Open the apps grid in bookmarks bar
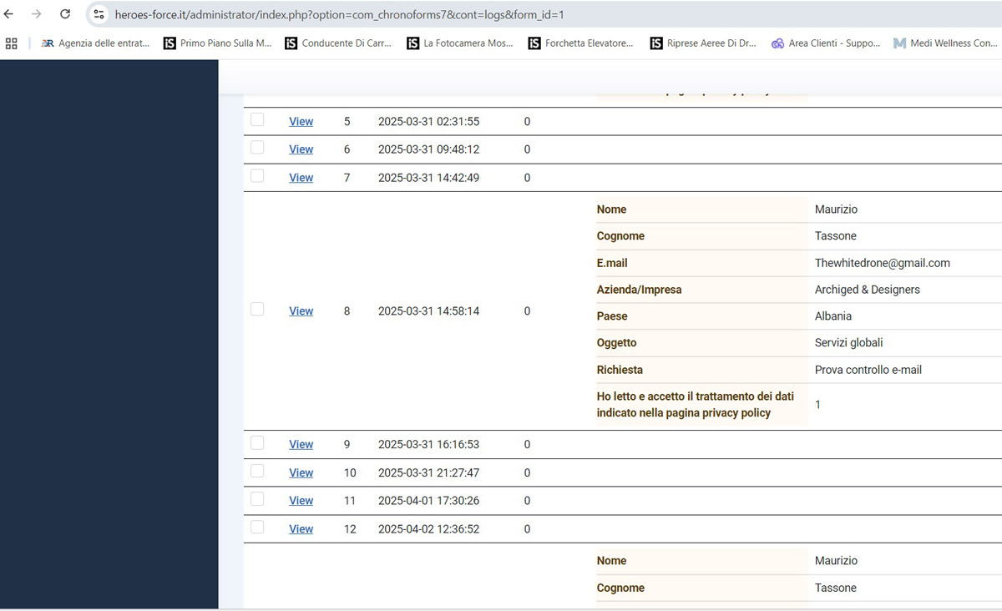 coord(12,43)
